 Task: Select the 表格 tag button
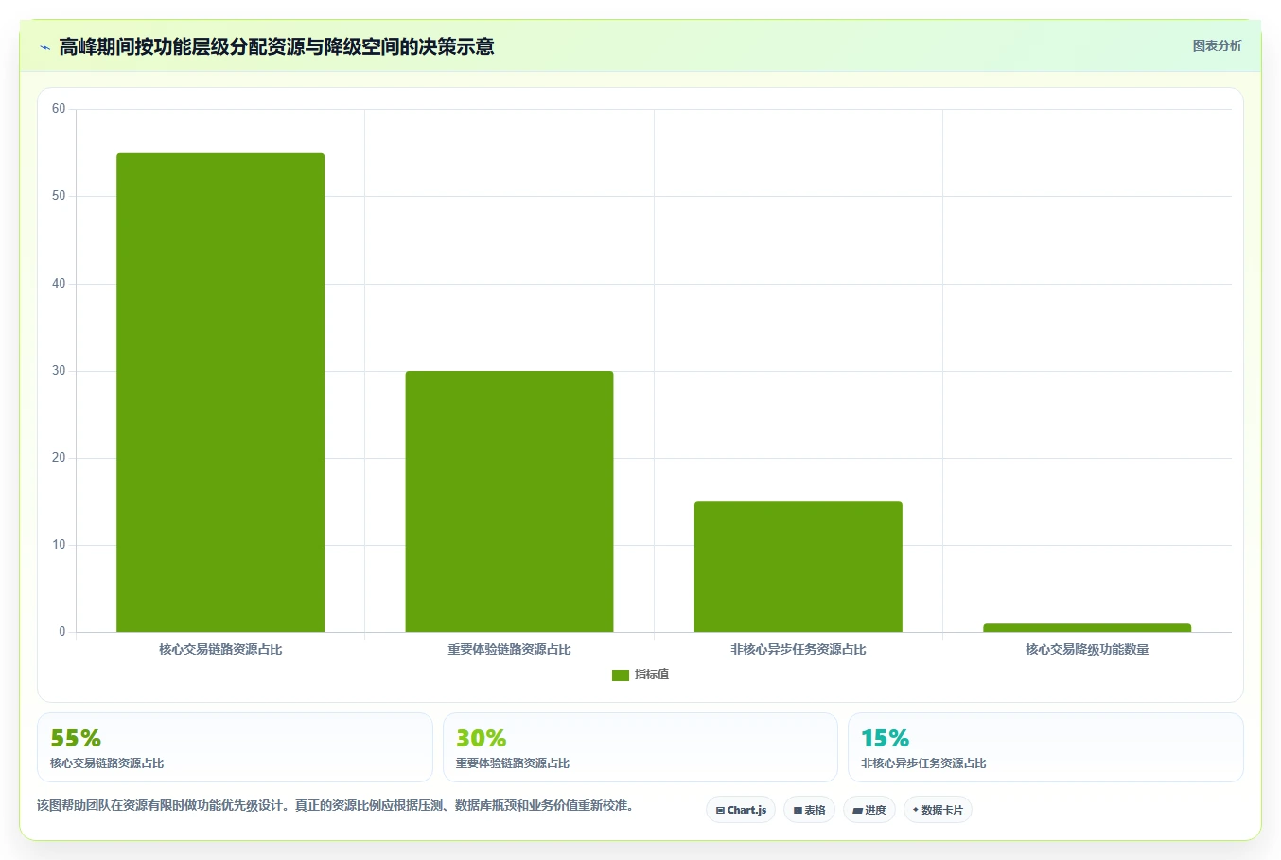point(809,810)
